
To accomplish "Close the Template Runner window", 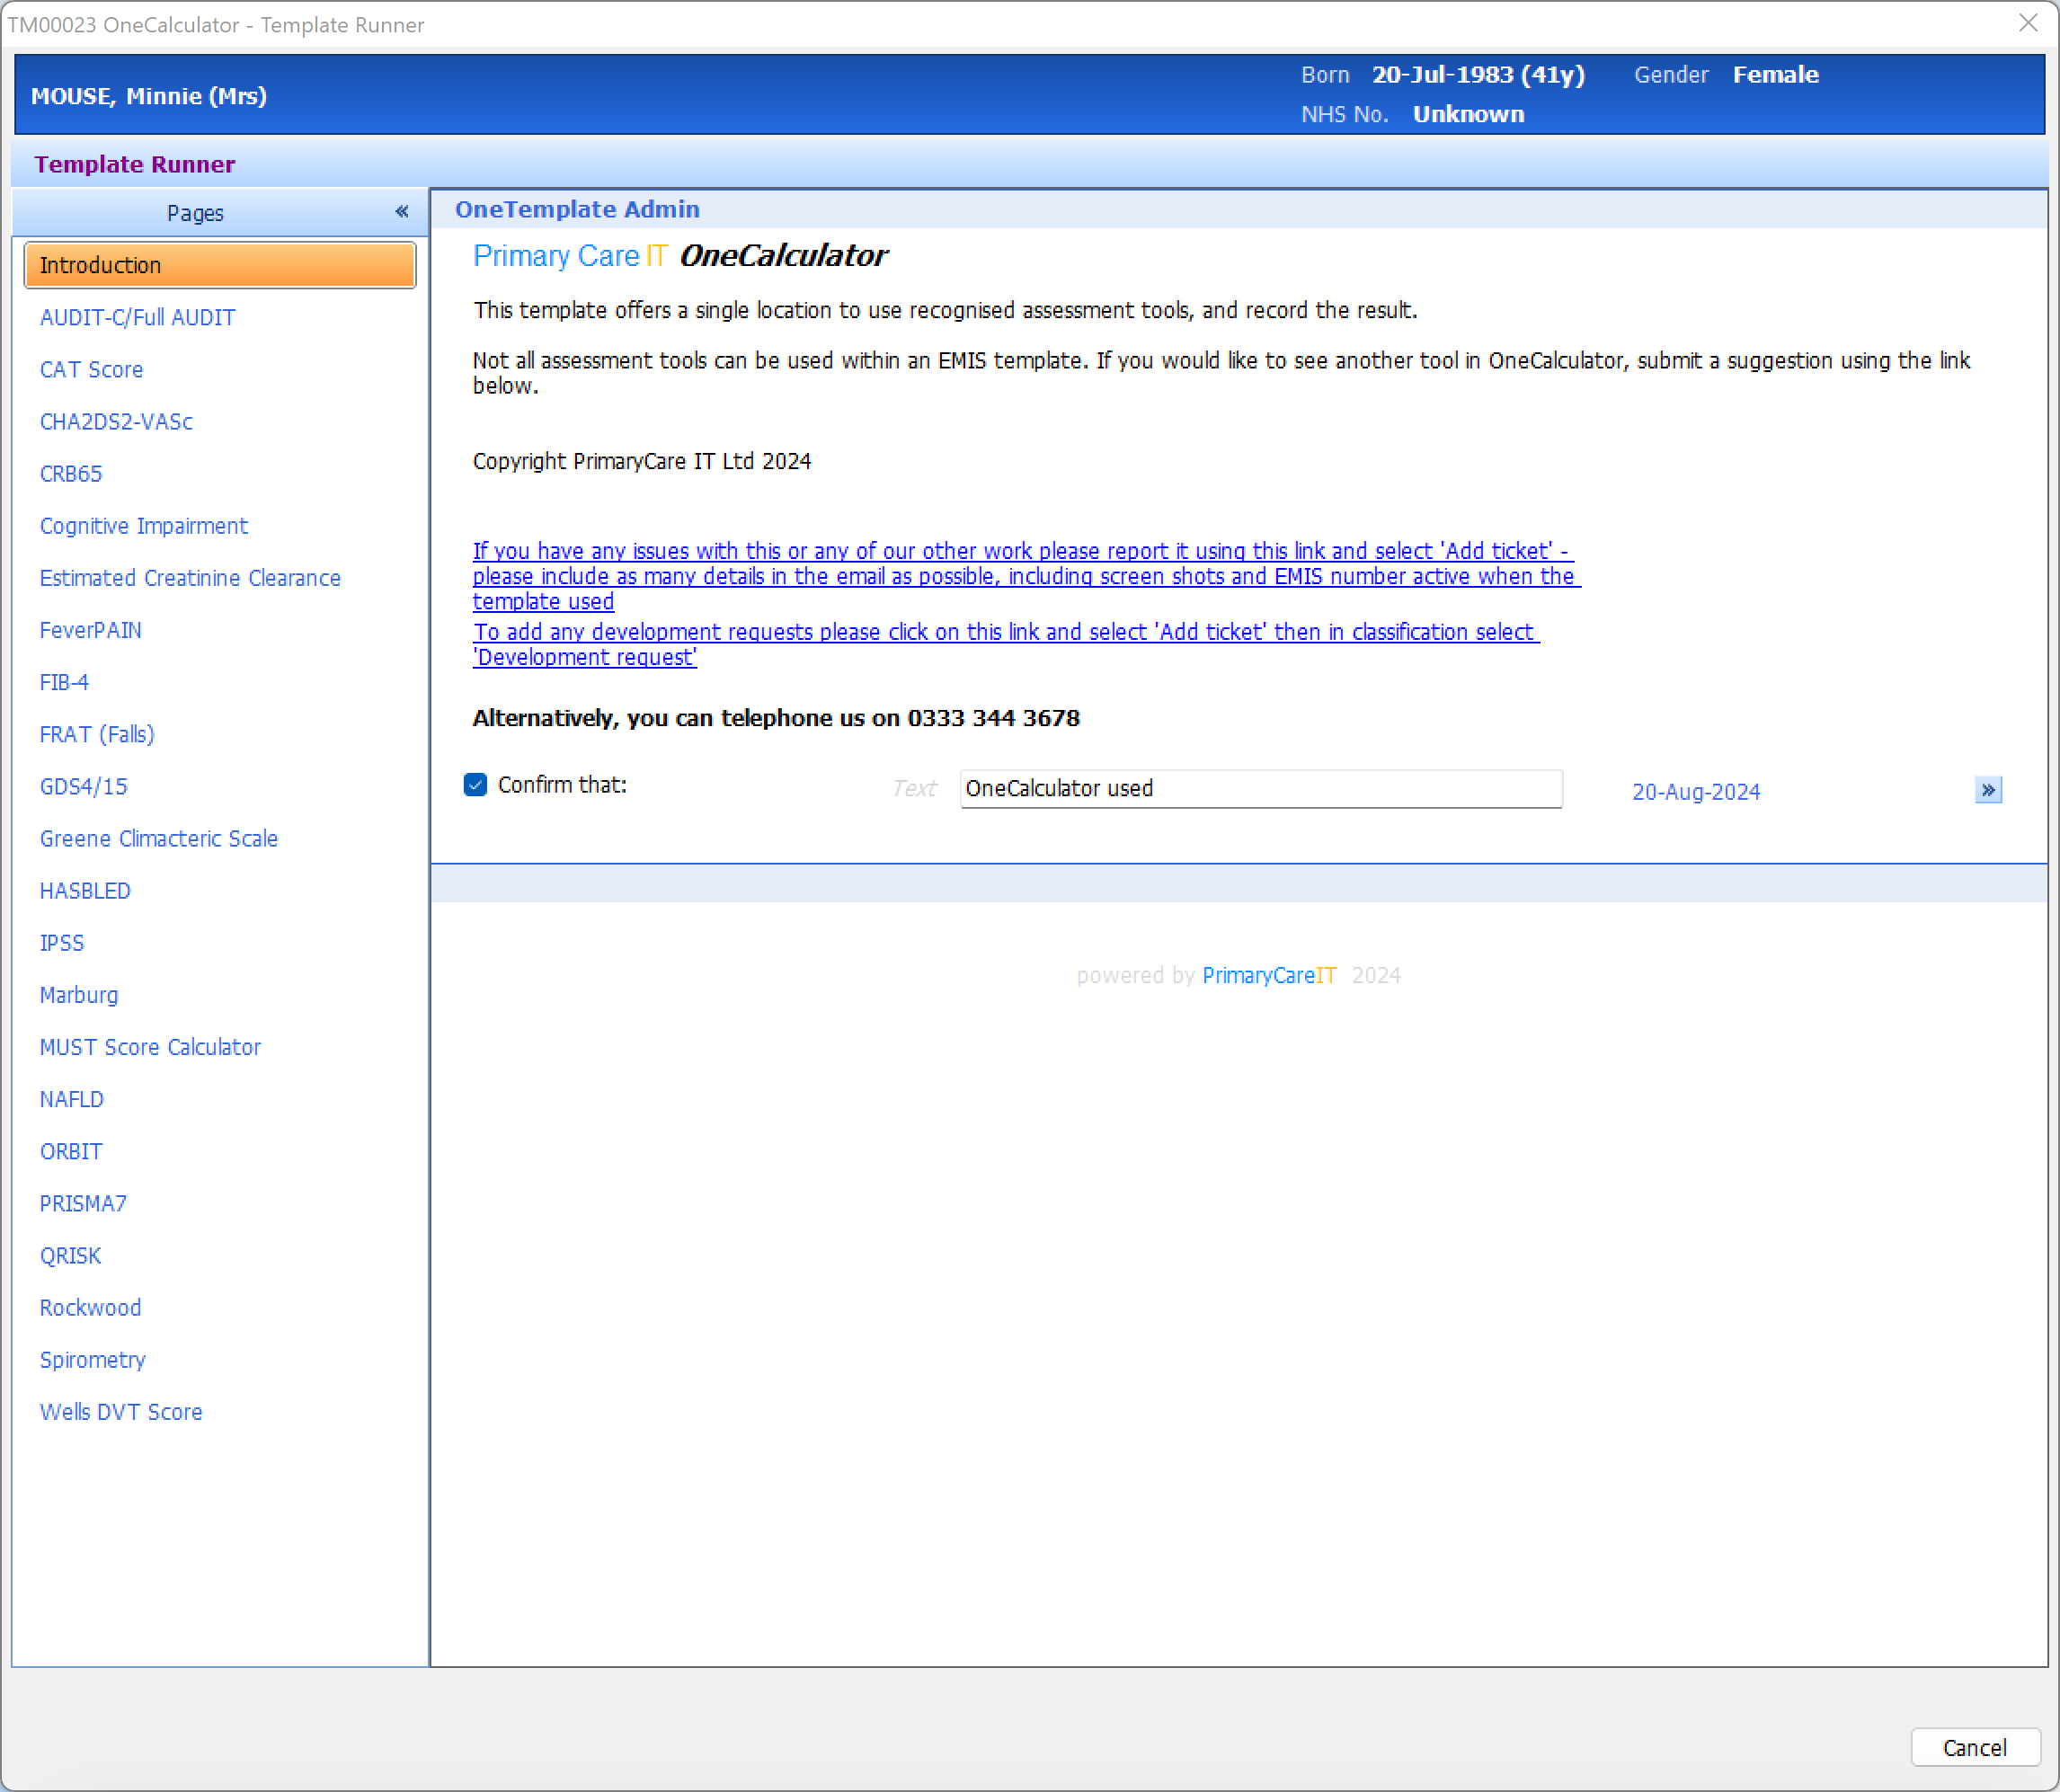I will pos(2028,23).
